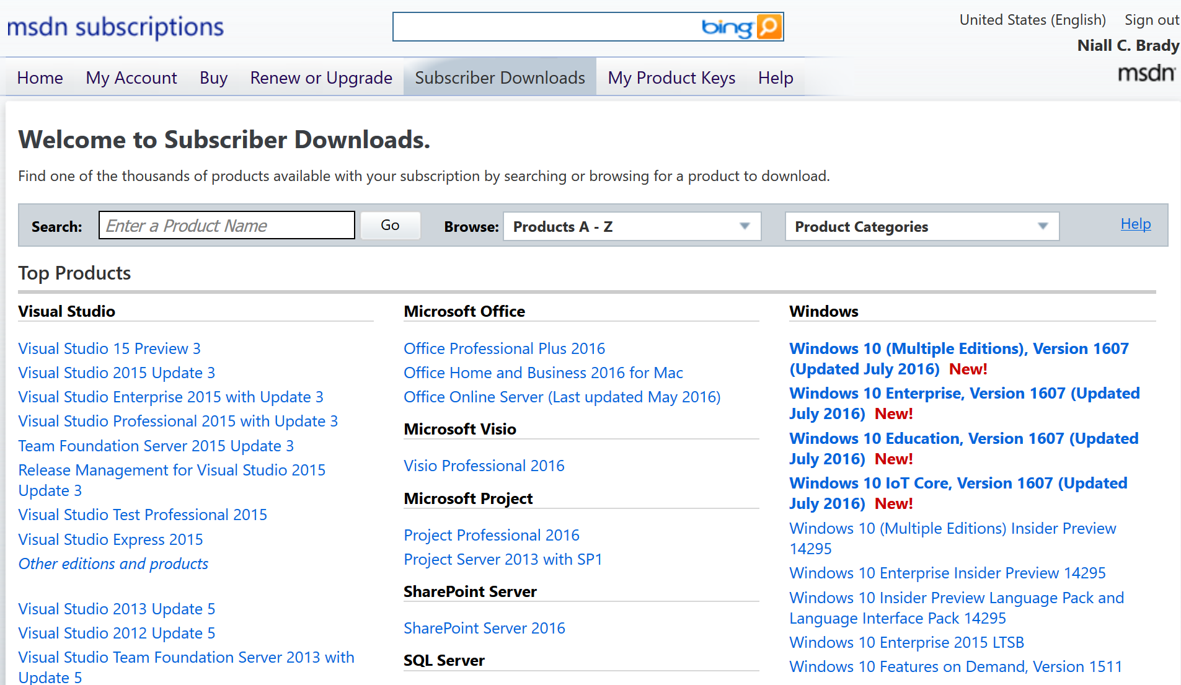Screen dimensions: 1181x685
Task: Open Windows 10 Enterprise, Version 1607 link
Action: pyautogui.click(x=964, y=403)
